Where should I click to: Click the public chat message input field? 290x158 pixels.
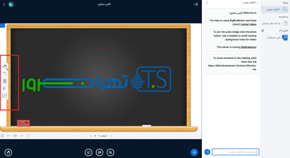(x=235, y=152)
